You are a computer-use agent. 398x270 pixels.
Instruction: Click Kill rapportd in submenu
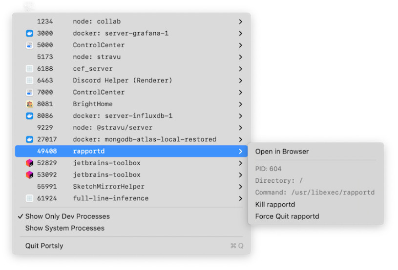click(275, 204)
